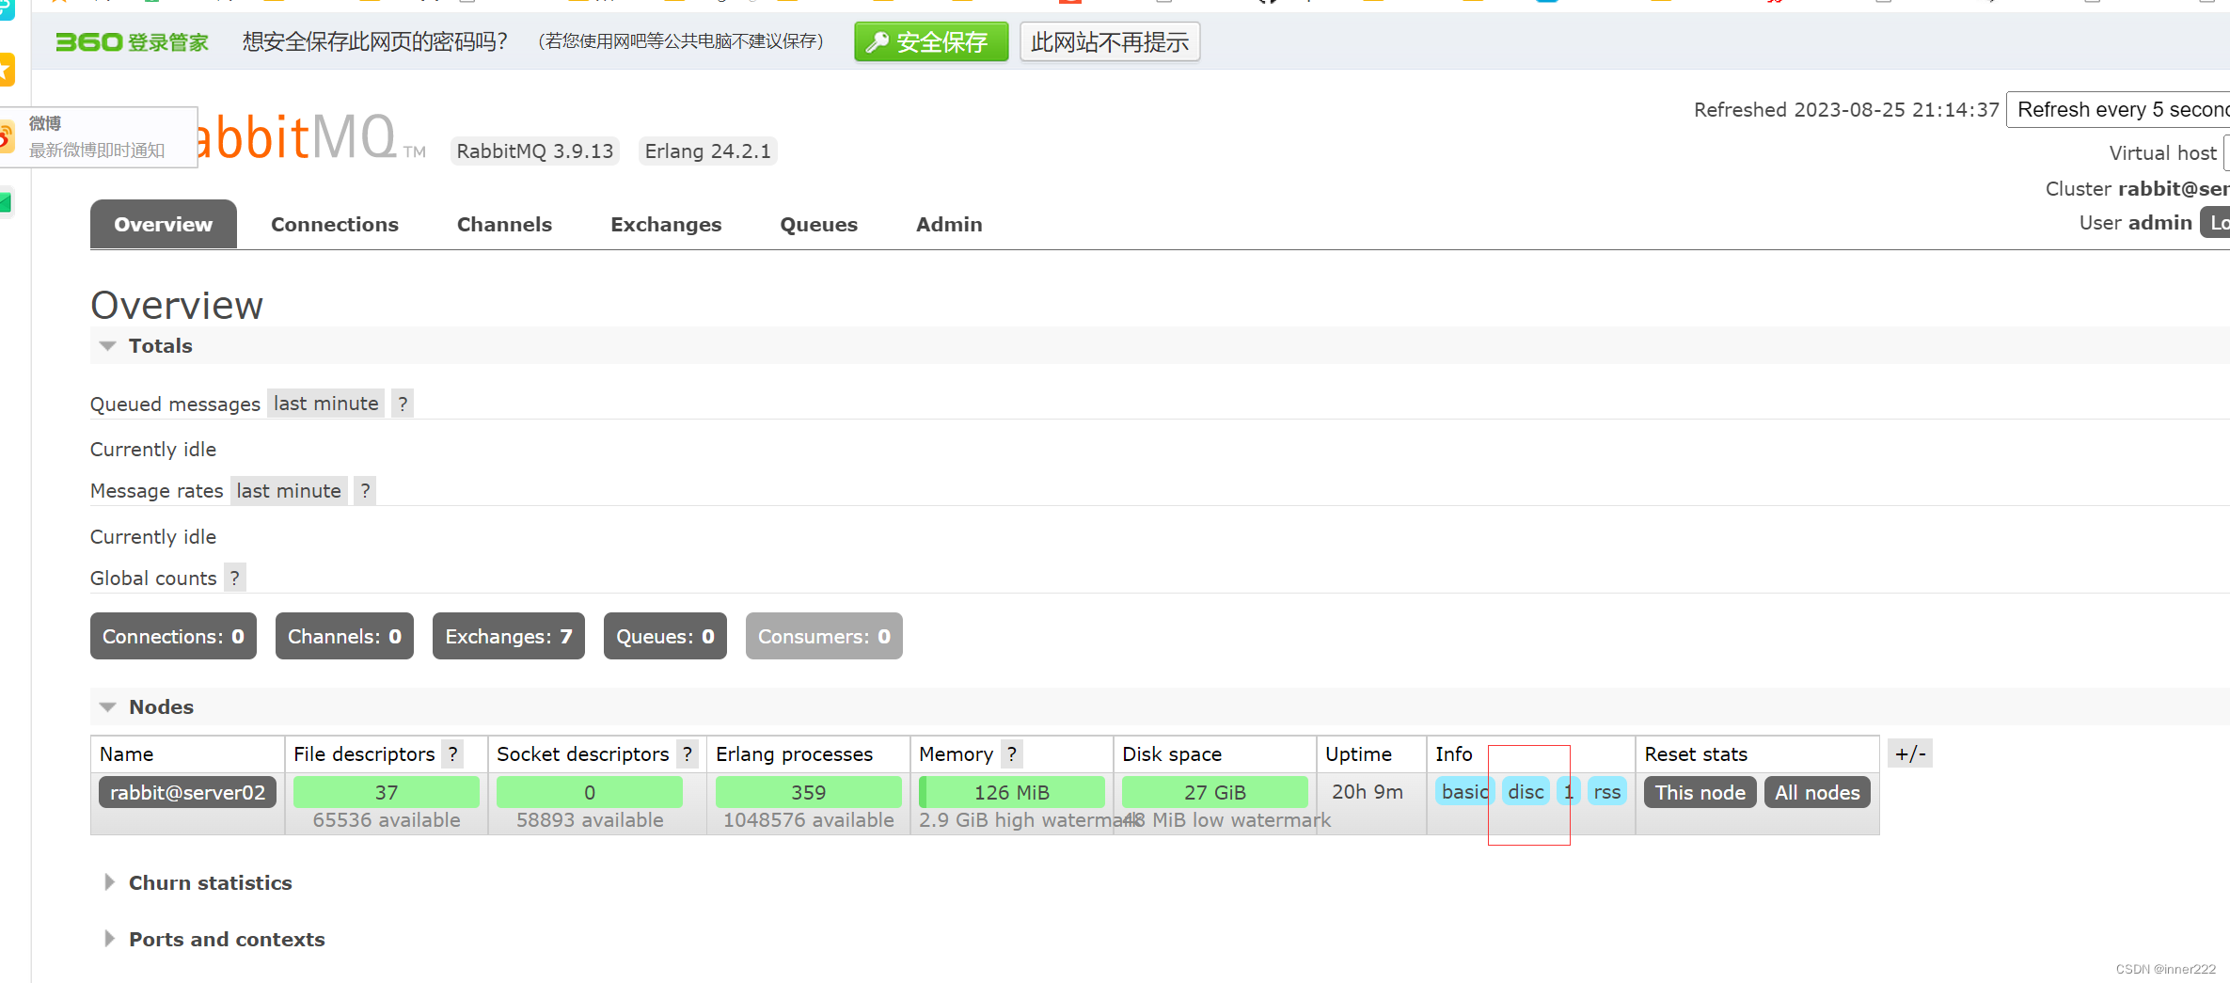This screenshot has width=2230, height=983.
Task: Switch to the Connections tab
Action: pyautogui.click(x=335, y=225)
